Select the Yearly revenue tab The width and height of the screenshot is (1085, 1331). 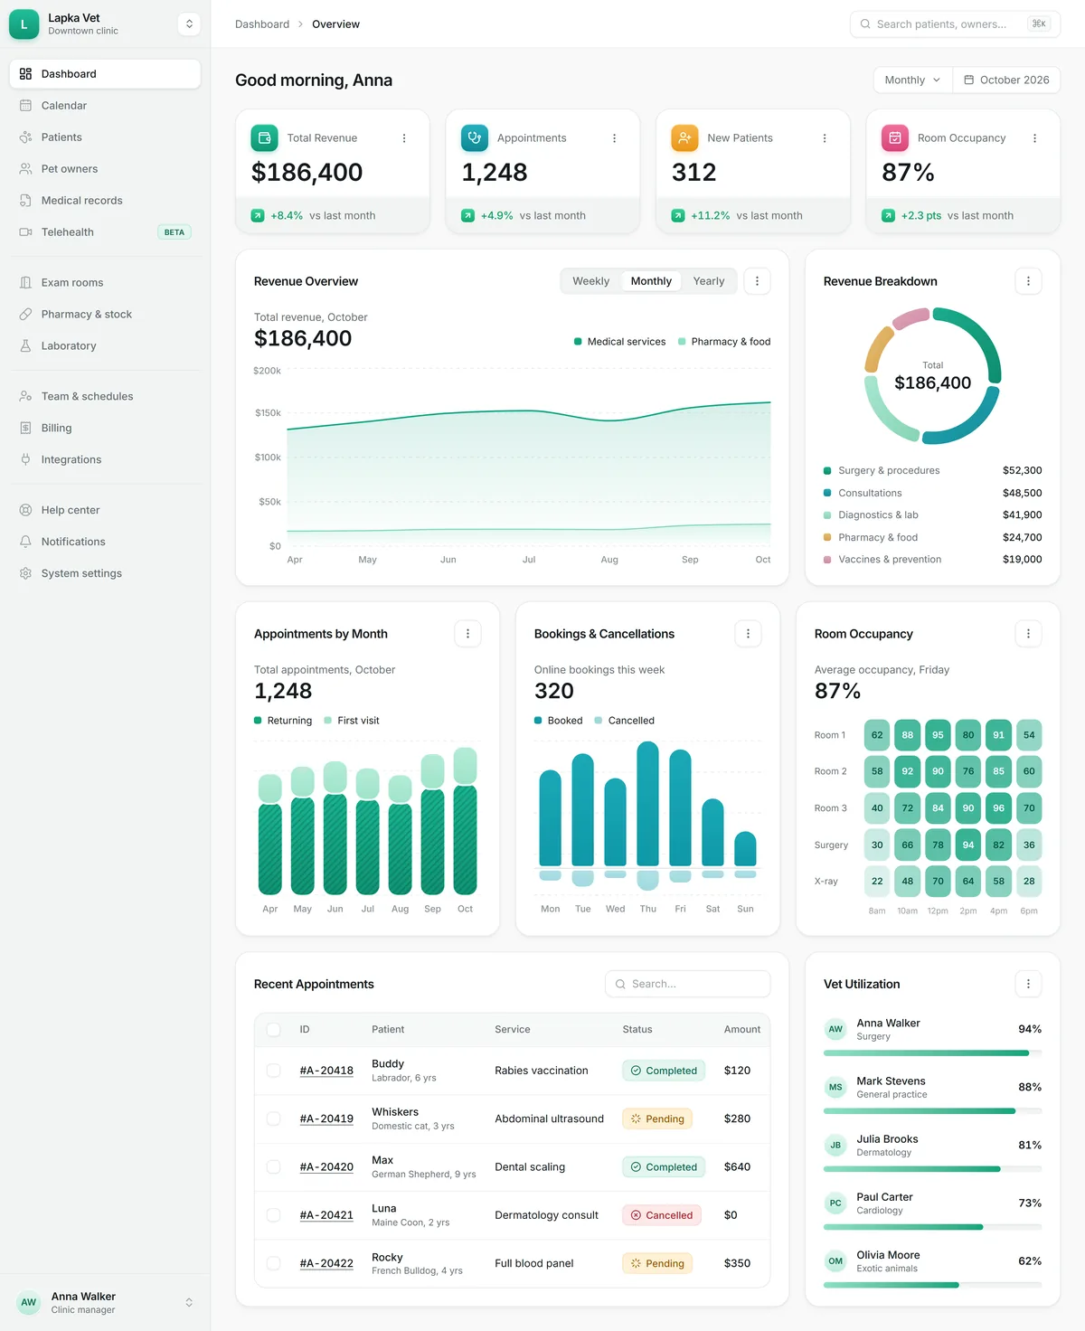[x=709, y=281]
